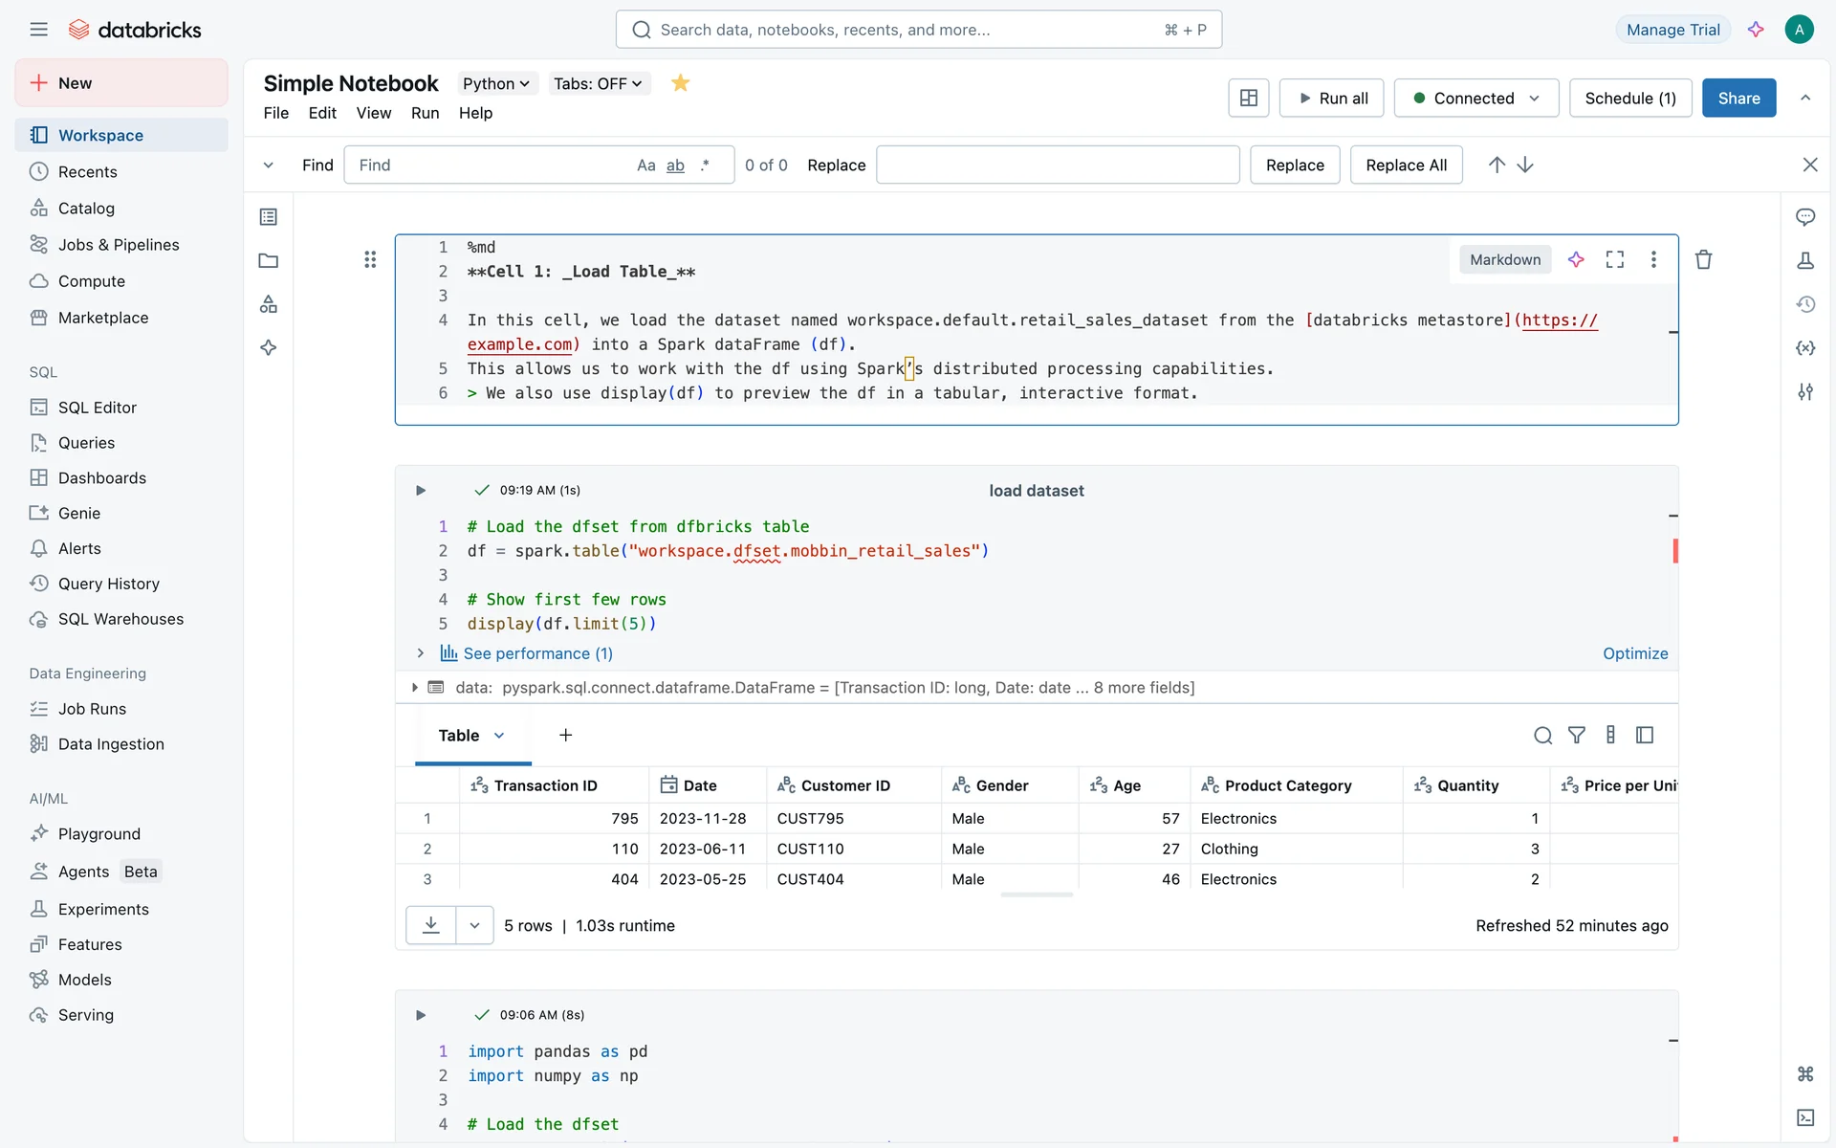Expand the data DataFrame schema row
This screenshot has width=1836, height=1148.
pos(414,687)
